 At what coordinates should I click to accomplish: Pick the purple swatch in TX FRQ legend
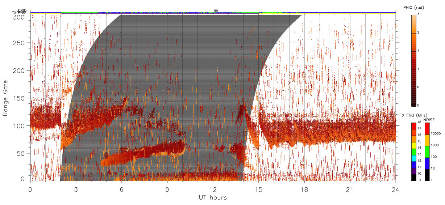click(413, 171)
